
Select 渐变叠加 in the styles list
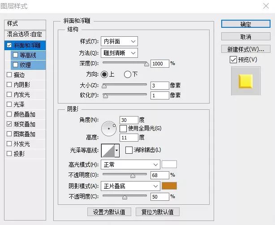[x=24, y=124]
